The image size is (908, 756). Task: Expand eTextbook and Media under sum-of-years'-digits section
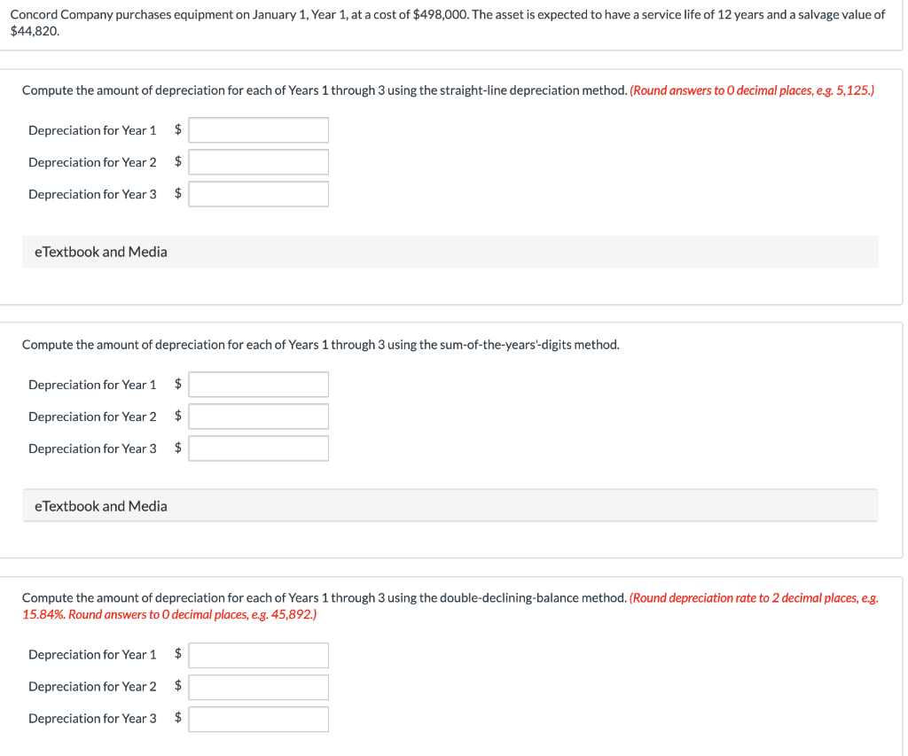450,506
